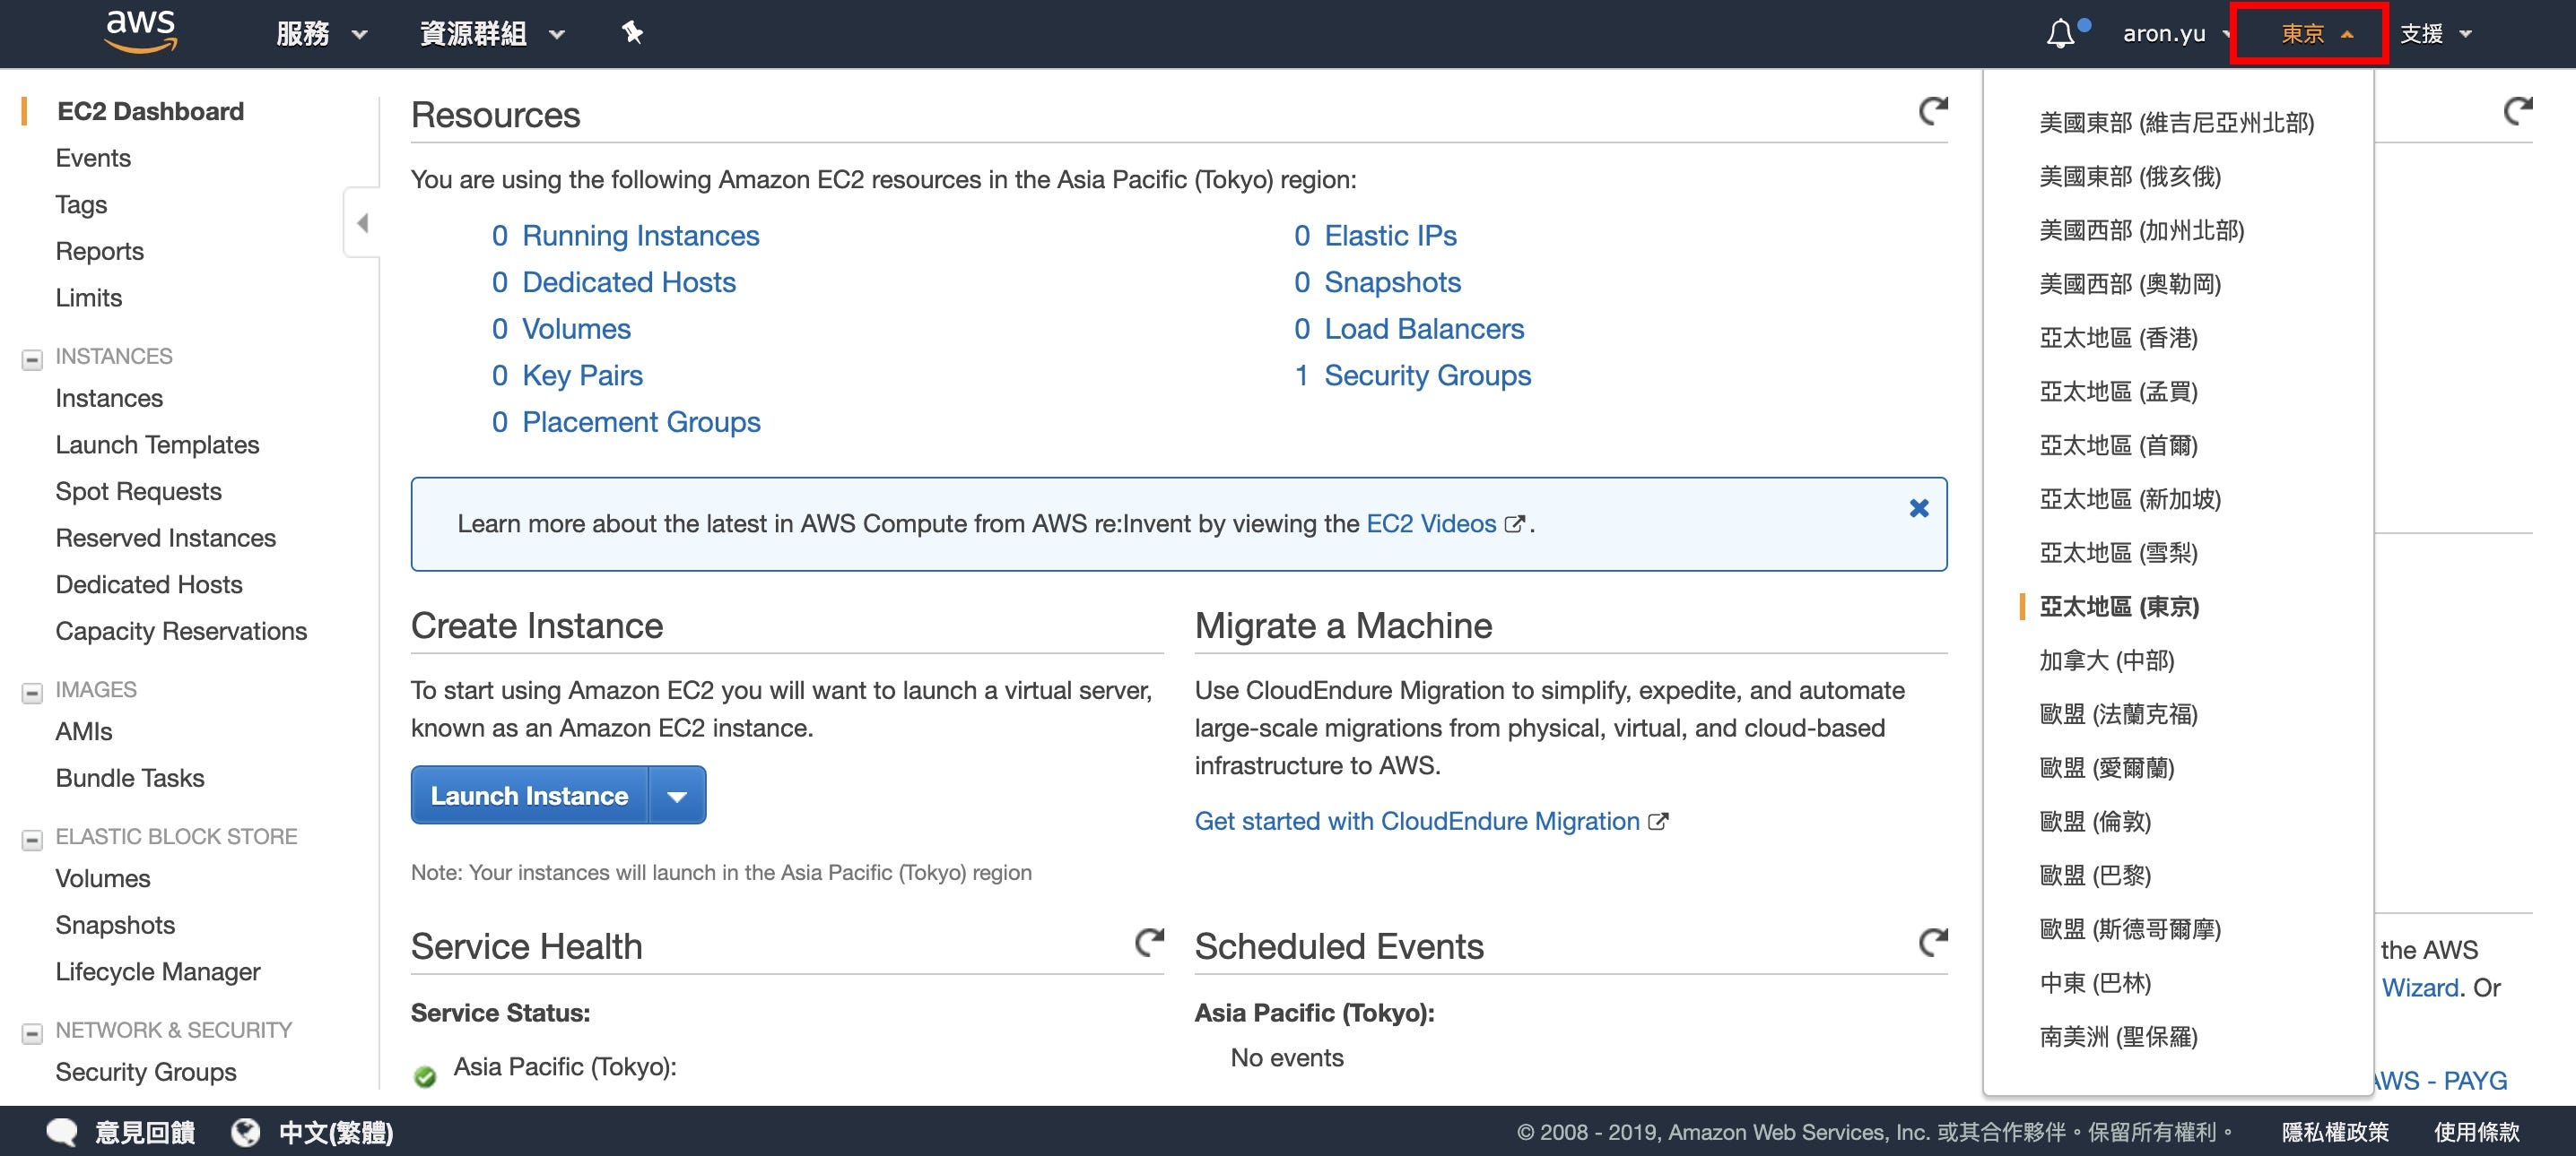Go to EC2 Dashboard in sidebar
This screenshot has width=2576, height=1156.
(150, 111)
